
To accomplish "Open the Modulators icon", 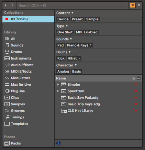I will [7, 78].
